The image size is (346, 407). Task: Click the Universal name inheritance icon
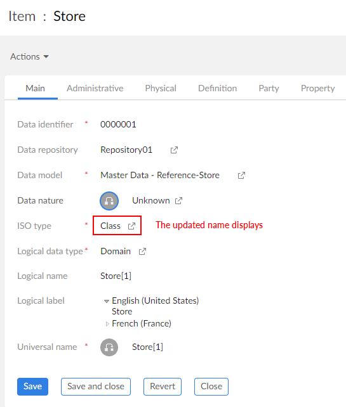[109, 347]
